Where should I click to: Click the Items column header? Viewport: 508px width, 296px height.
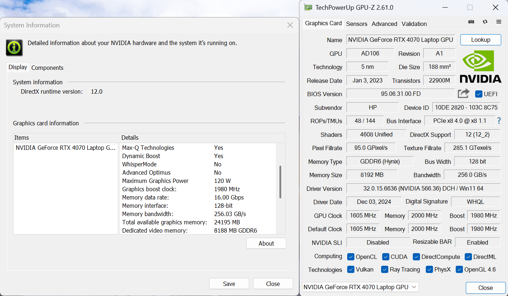[67, 138]
